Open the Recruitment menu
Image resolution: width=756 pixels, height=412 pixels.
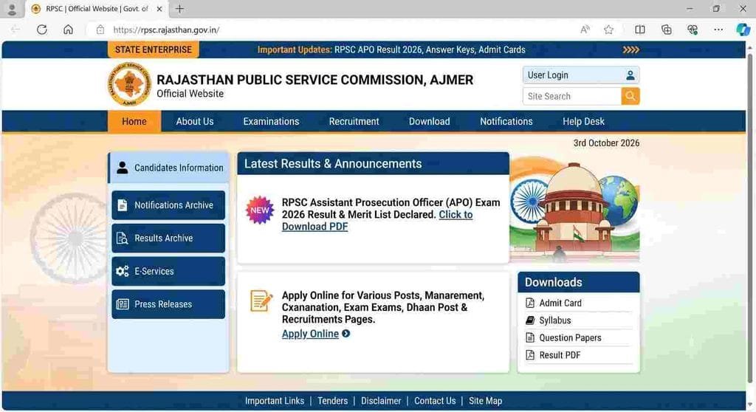pyautogui.click(x=354, y=122)
